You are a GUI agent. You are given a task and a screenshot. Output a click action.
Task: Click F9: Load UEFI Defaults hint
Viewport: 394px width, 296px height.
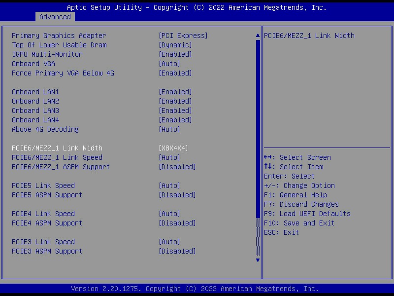pyautogui.click(x=307, y=214)
